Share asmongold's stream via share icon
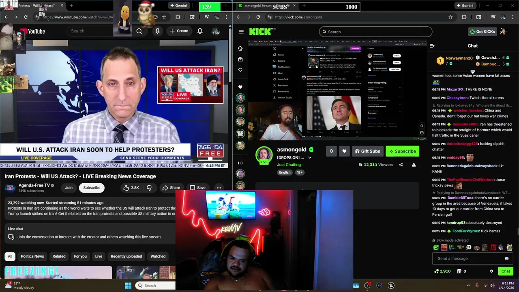Screen dimensions: 519x292 click(x=401, y=165)
